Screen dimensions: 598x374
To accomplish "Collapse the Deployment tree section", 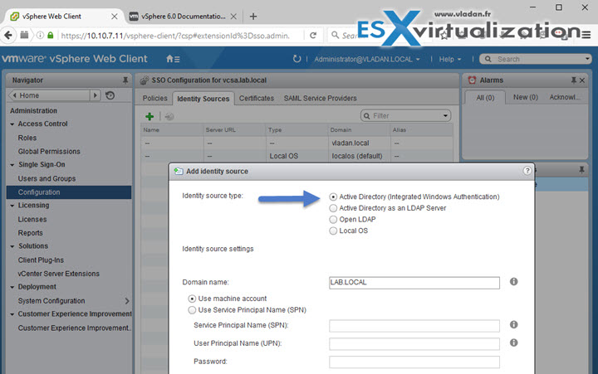I will pos(12,287).
